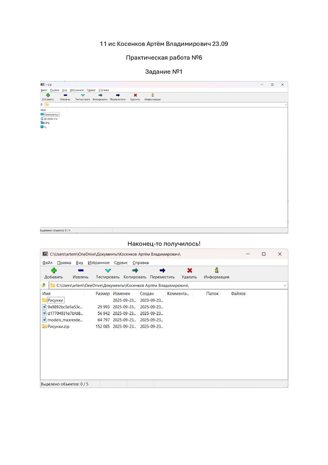Select the models_maxresde... file name

[x=65, y=320]
